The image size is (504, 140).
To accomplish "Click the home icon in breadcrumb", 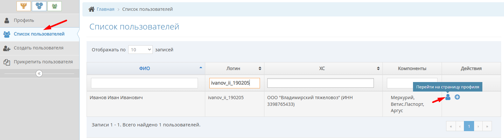I will click(x=91, y=9).
